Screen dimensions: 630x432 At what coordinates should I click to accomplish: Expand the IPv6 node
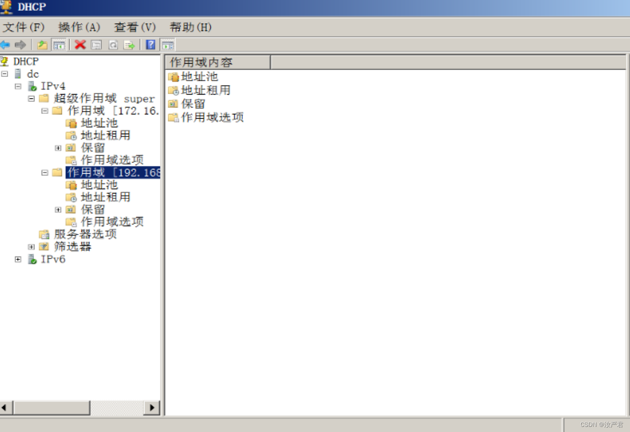[18, 259]
